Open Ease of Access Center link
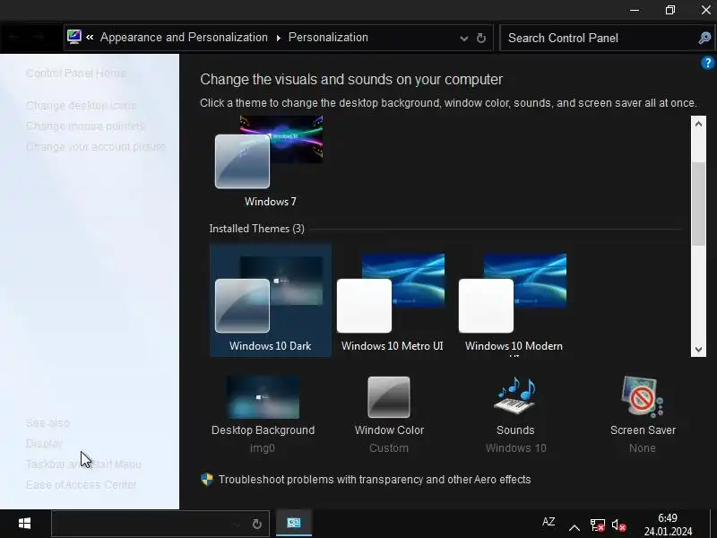 click(x=82, y=484)
